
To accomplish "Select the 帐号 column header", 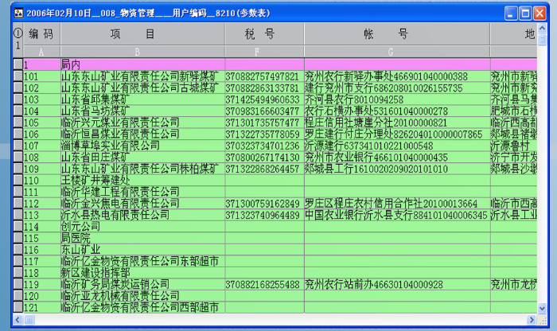I will [x=396, y=34].
